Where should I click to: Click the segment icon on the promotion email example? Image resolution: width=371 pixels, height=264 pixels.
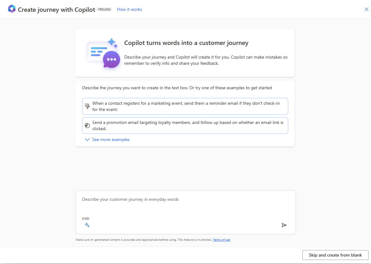tap(87, 125)
